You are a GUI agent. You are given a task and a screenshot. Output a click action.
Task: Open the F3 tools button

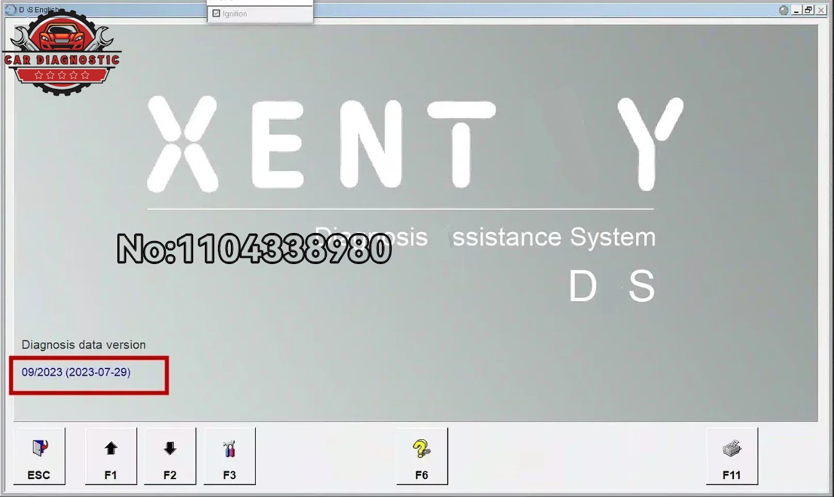coord(230,456)
